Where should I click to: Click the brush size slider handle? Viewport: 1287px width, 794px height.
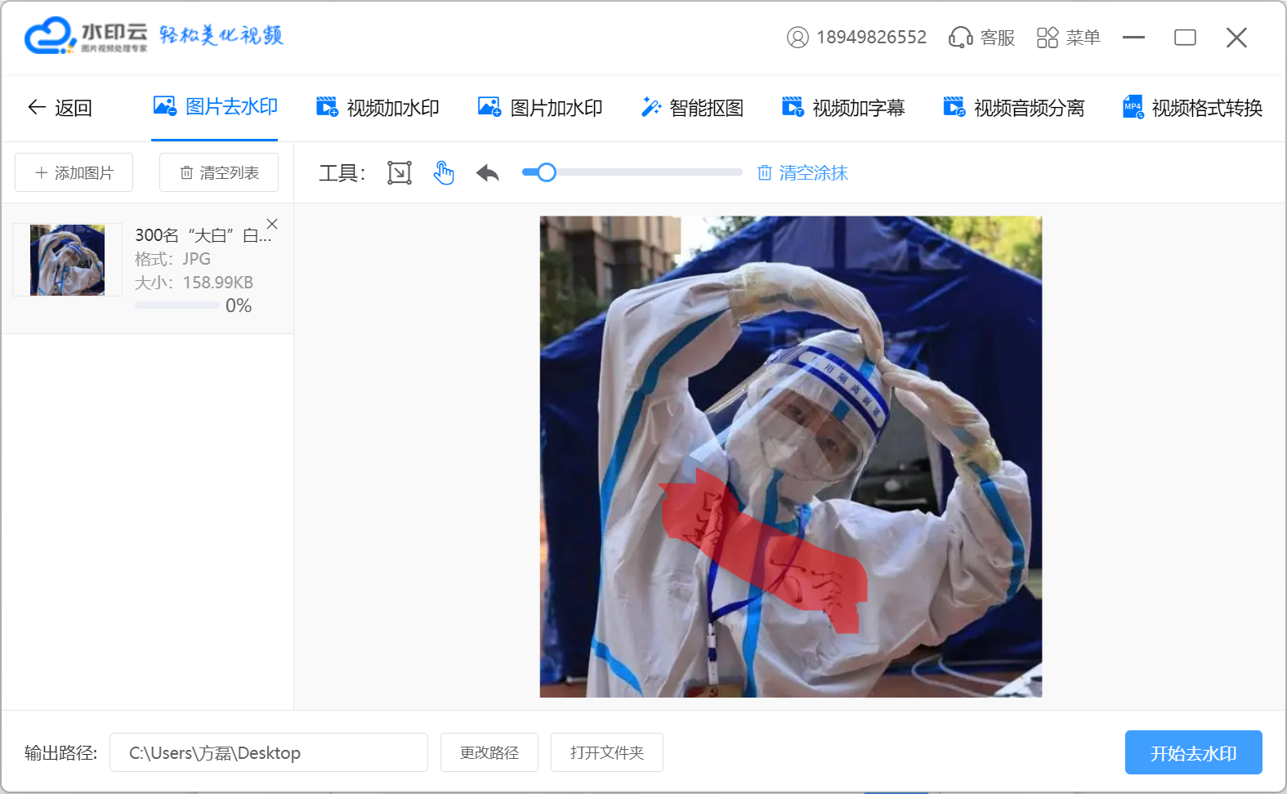point(547,172)
